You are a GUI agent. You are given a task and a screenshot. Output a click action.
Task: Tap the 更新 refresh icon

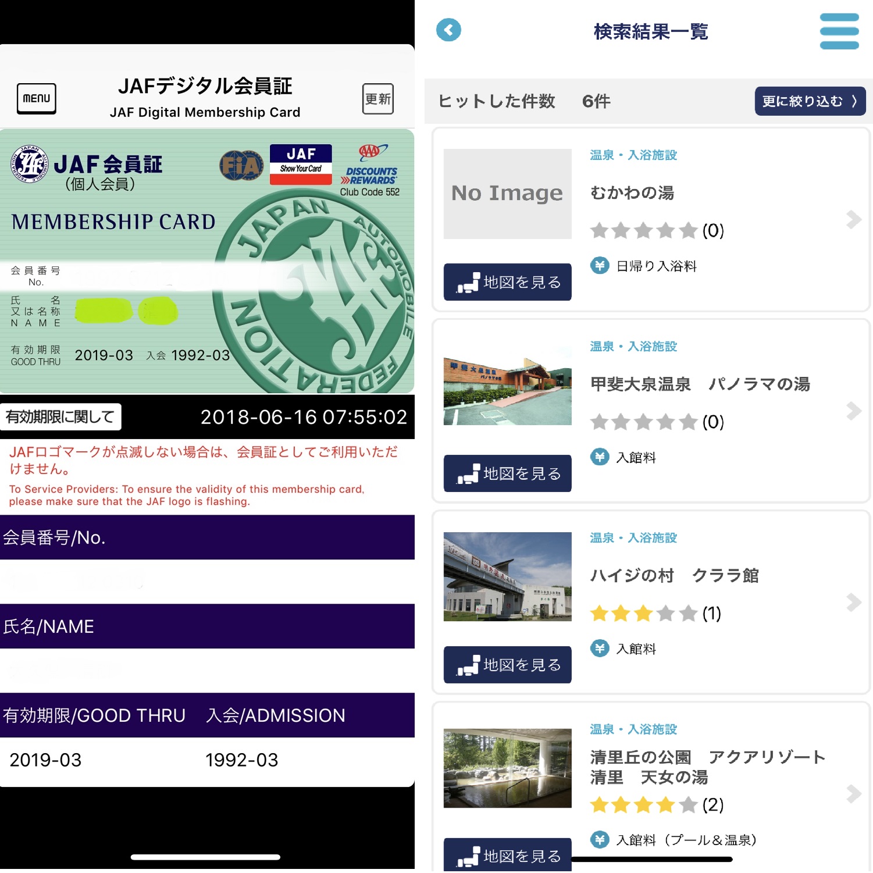point(377,99)
